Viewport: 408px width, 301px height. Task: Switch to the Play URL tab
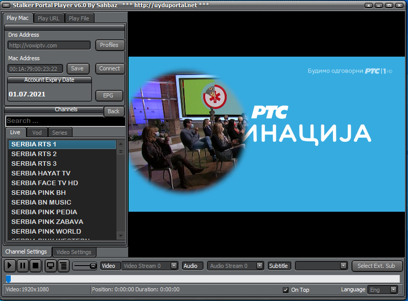[49, 18]
